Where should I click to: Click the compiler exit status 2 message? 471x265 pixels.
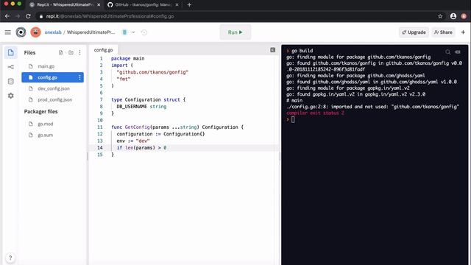(315, 113)
